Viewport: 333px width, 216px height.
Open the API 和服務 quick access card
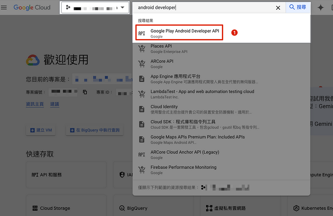pyautogui.click(x=66, y=174)
